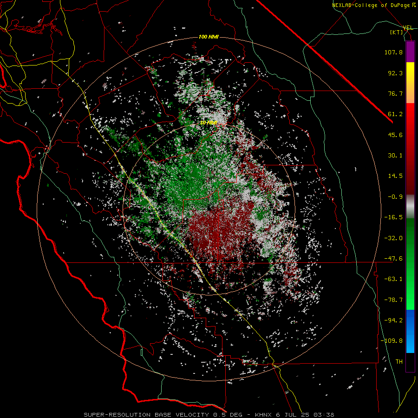Click the 100 NMI range ring label
418x418 pixels.
[x=209, y=37]
